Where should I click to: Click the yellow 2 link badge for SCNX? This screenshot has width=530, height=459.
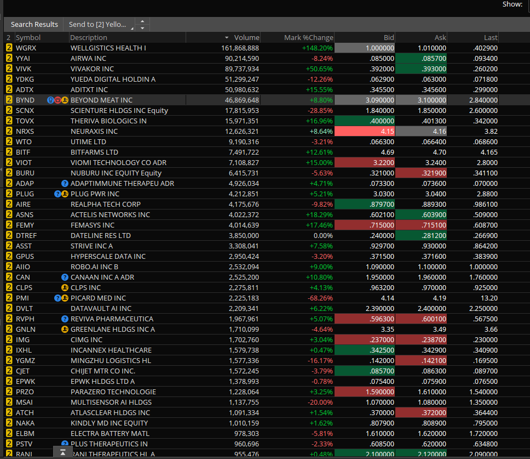pos(9,111)
